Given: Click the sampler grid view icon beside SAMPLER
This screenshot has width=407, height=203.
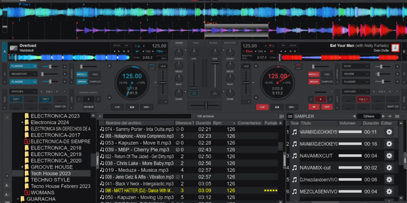Looking at the screenshot, I should 290,116.
